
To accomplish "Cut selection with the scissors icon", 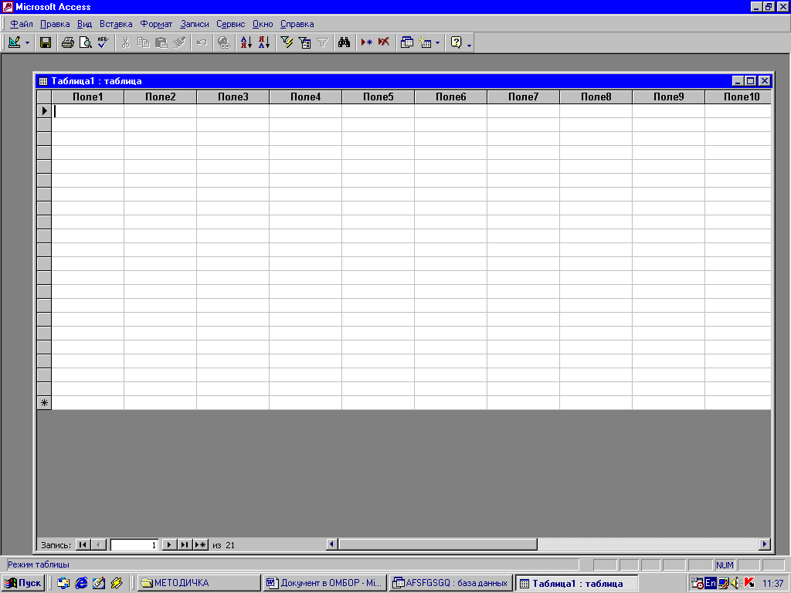I will 126,42.
